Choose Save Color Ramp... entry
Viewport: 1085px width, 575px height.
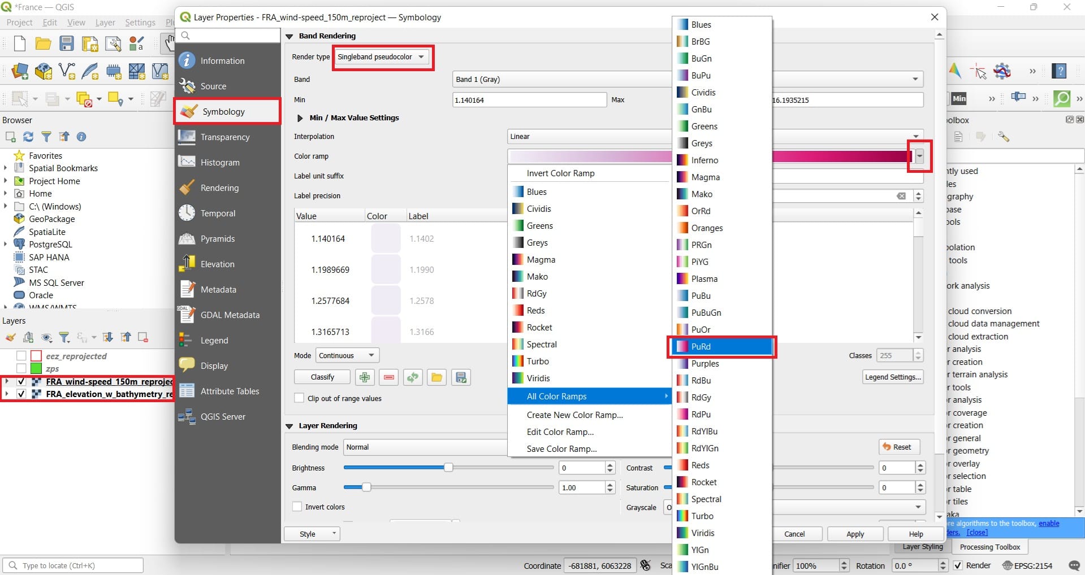pyautogui.click(x=589, y=449)
